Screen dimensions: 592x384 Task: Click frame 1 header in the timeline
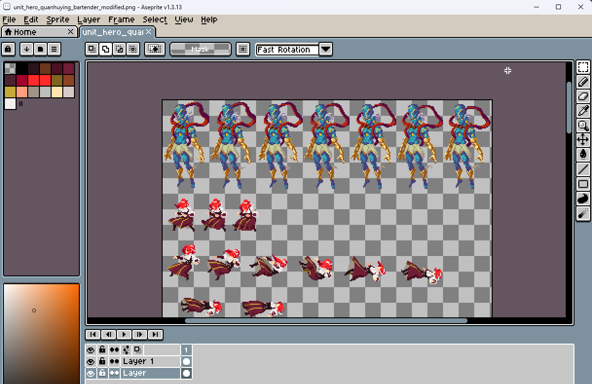(186, 350)
